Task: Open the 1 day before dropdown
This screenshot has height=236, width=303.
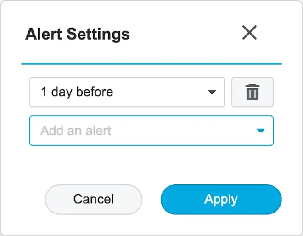Action: point(127,92)
